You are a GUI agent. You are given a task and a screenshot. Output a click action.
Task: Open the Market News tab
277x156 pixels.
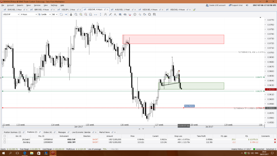pos(105,132)
